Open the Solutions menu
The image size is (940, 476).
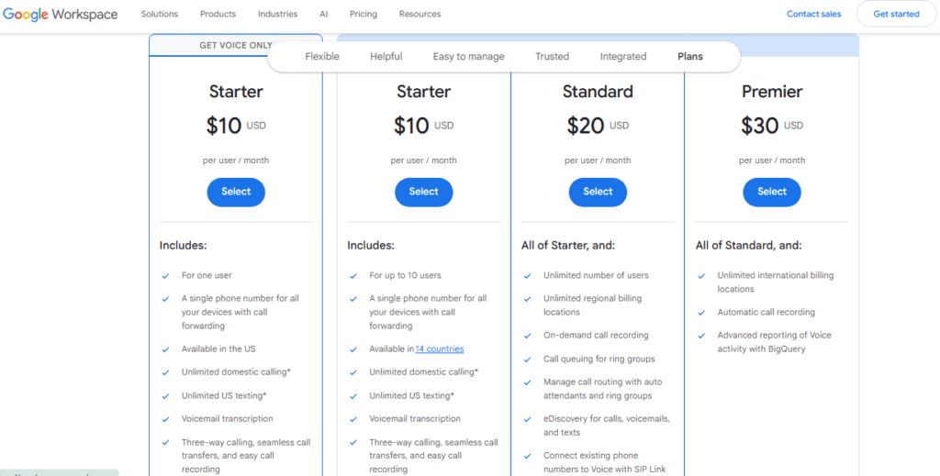coord(160,15)
